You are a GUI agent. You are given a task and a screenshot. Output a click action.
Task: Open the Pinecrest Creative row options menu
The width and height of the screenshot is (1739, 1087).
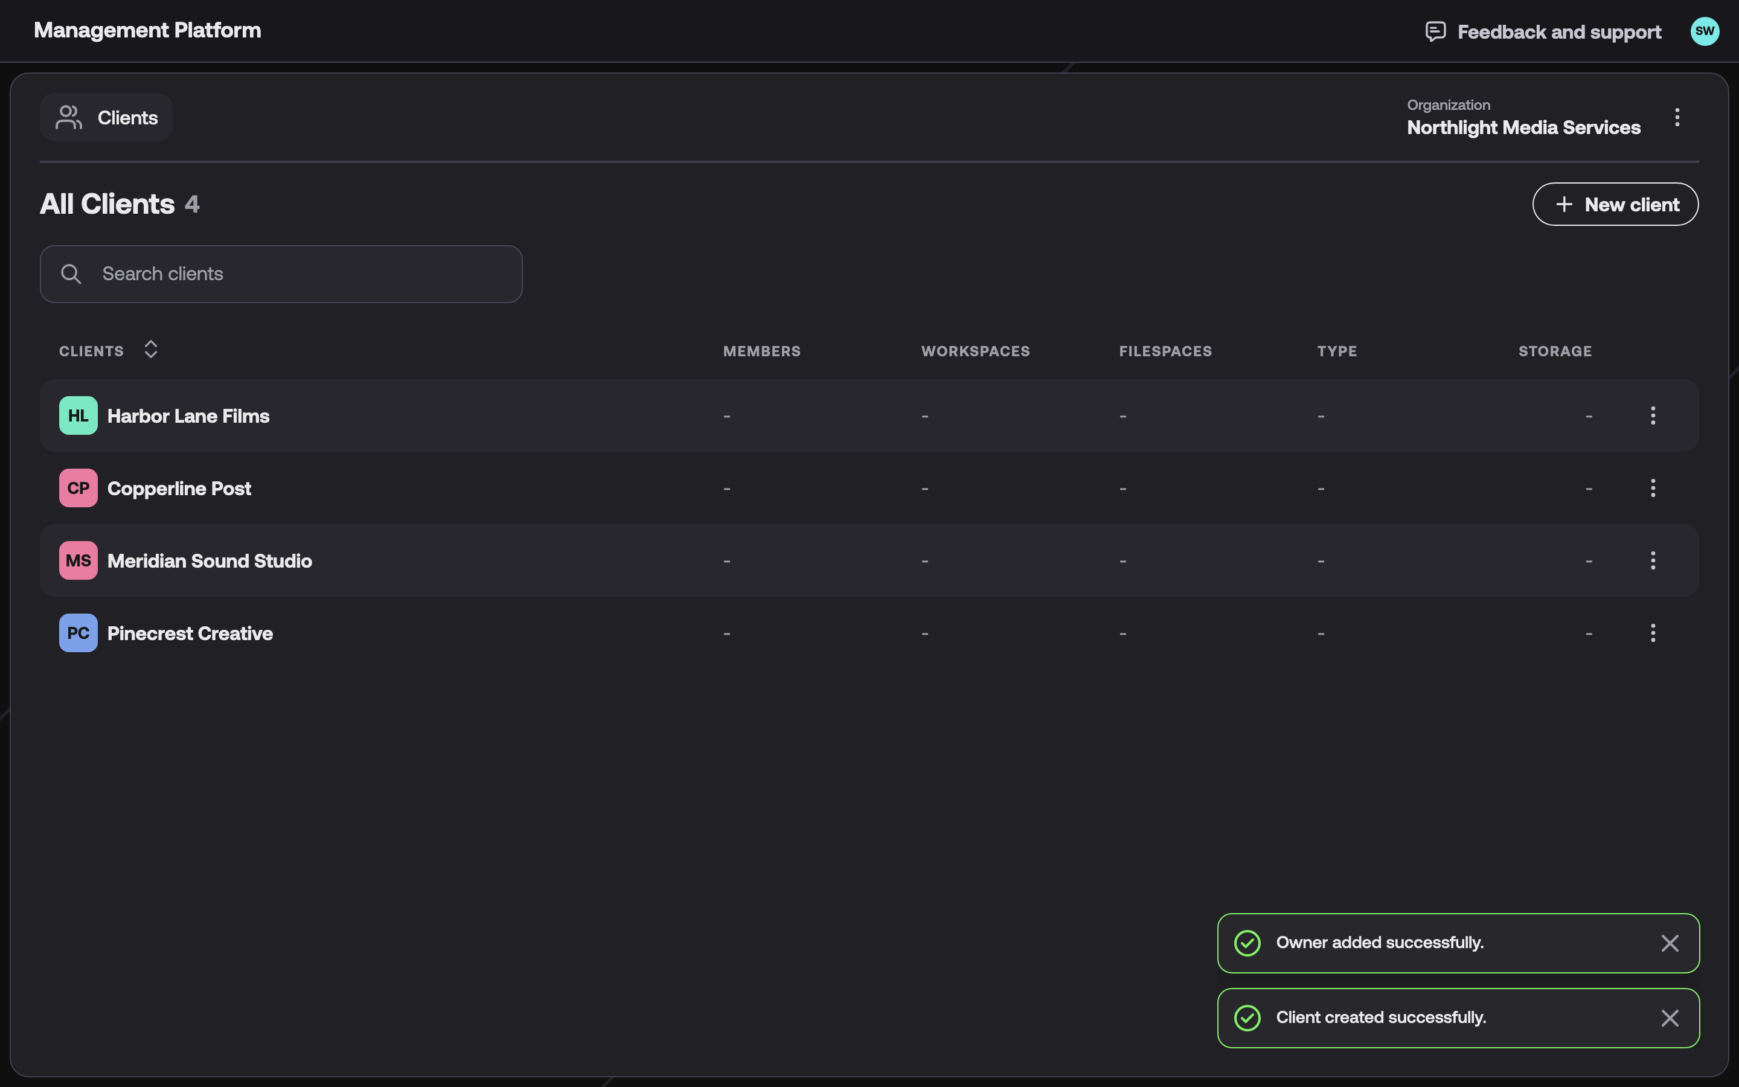pyautogui.click(x=1653, y=633)
